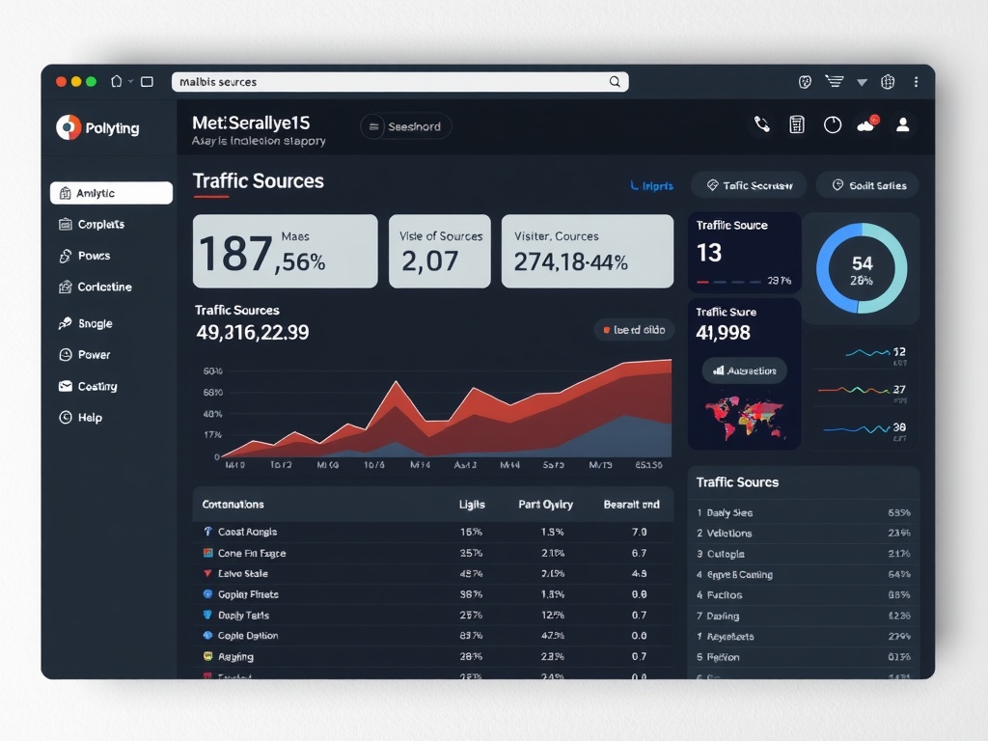Image resolution: width=988 pixels, height=741 pixels.
Task: Open the user profile icon
Action: click(903, 124)
